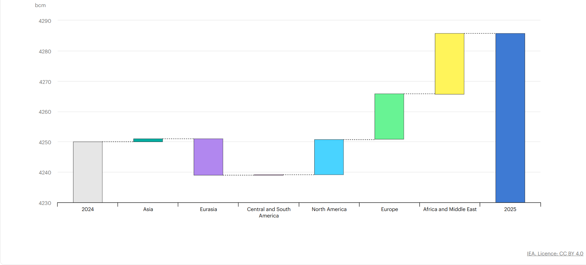The image size is (586, 265).
Task: Click the bcm unit label
Action: tap(40, 5)
